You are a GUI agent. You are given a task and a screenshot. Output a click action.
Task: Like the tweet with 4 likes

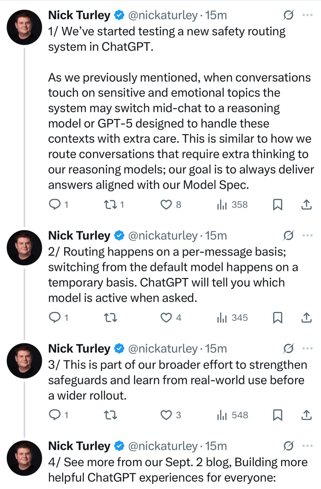[166, 318]
